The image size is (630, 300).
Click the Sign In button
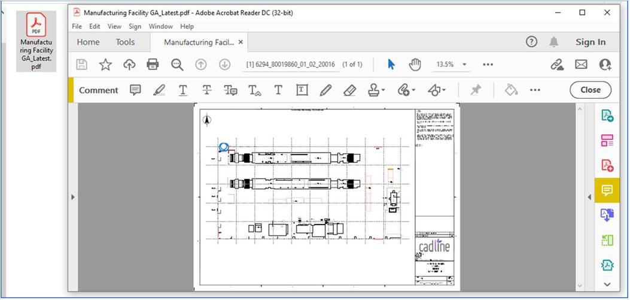(591, 43)
